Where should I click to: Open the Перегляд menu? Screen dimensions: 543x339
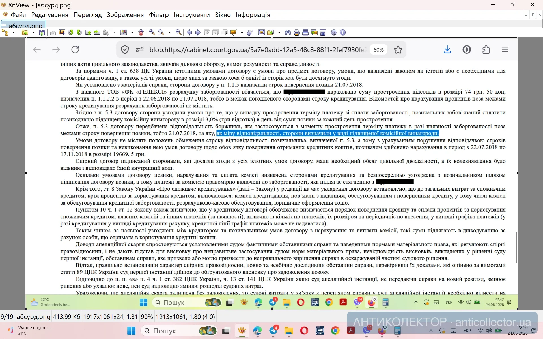click(x=88, y=15)
